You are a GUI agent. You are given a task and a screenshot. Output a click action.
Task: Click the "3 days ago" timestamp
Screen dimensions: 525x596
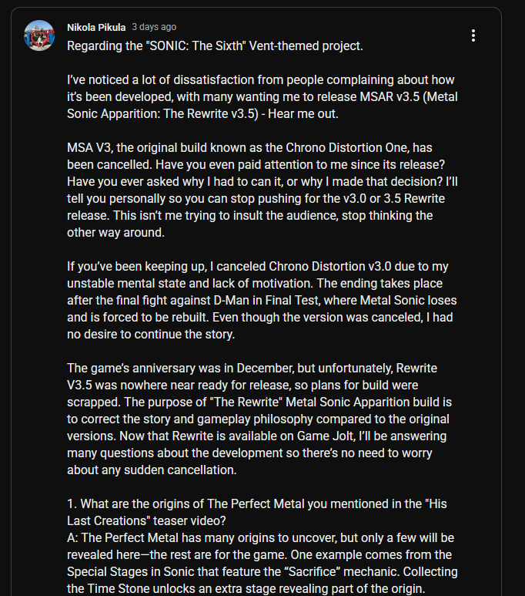pyautogui.click(x=153, y=27)
